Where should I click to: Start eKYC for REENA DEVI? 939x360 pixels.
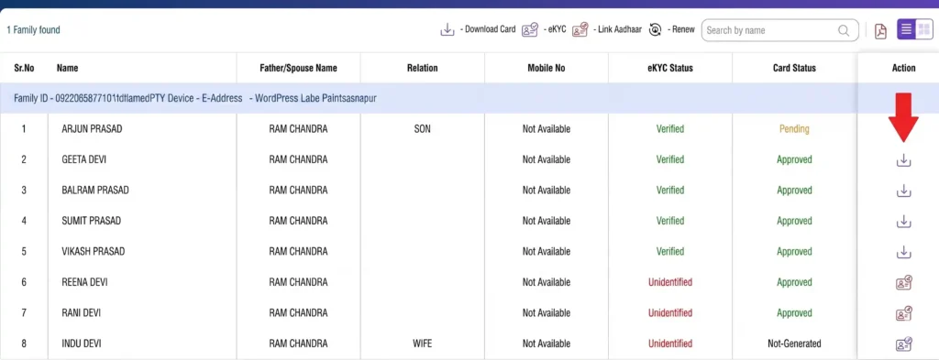click(x=903, y=282)
